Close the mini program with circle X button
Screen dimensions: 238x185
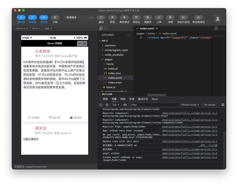click(85, 44)
